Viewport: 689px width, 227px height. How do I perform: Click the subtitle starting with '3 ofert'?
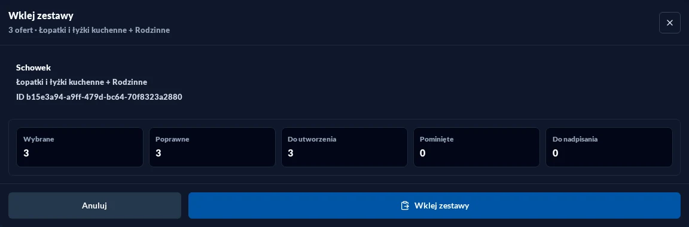(89, 30)
